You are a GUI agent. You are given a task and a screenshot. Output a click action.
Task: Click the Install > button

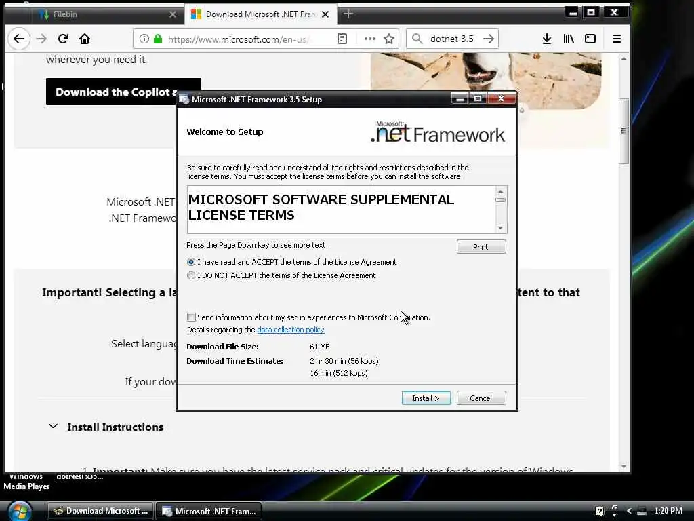pyautogui.click(x=426, y=398)
